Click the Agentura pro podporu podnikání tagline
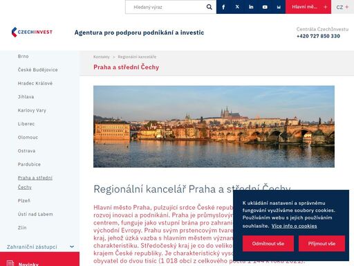Image resolution: width=354 pixels, height=266 pixels. (x=139, y=33)
